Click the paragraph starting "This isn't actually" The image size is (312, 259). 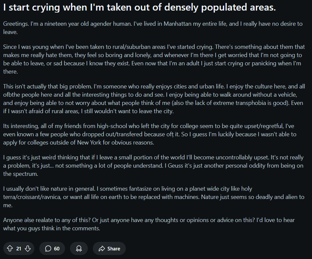pyautogui.click(x=152, y=99)
